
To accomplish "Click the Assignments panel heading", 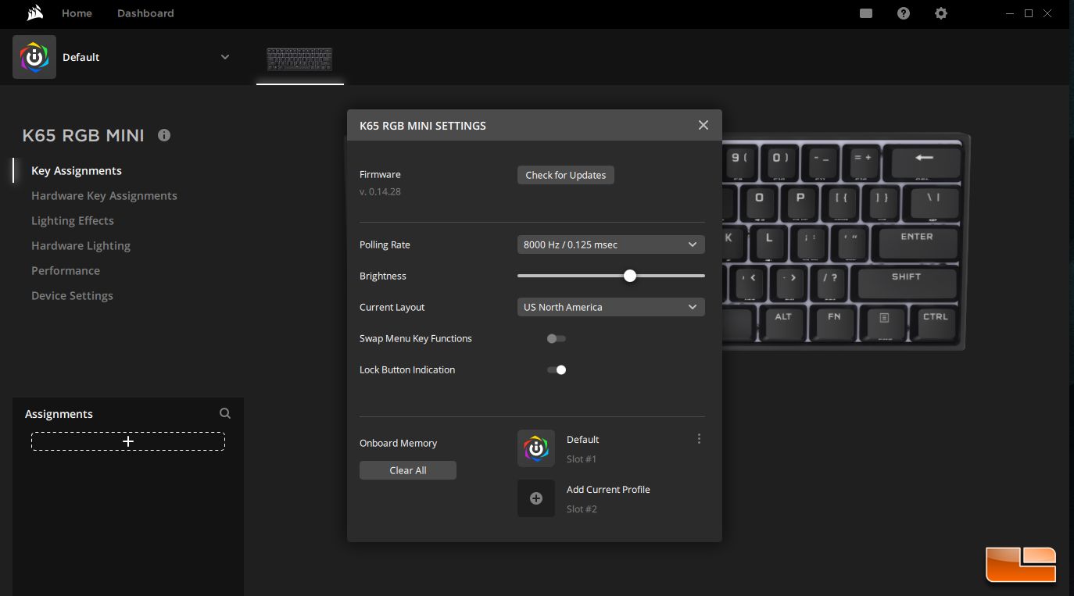I will click(59, 414).
